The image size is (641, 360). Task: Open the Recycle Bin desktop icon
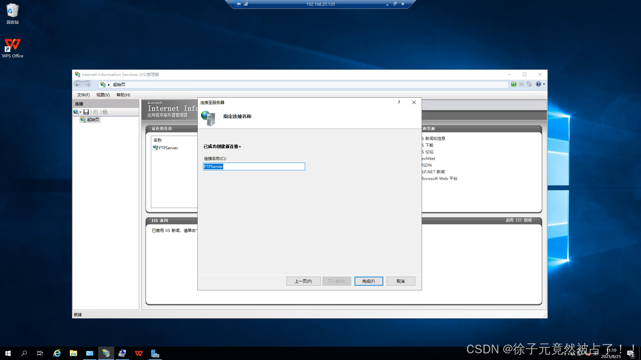pyautogui.click(x=13, y=14)
